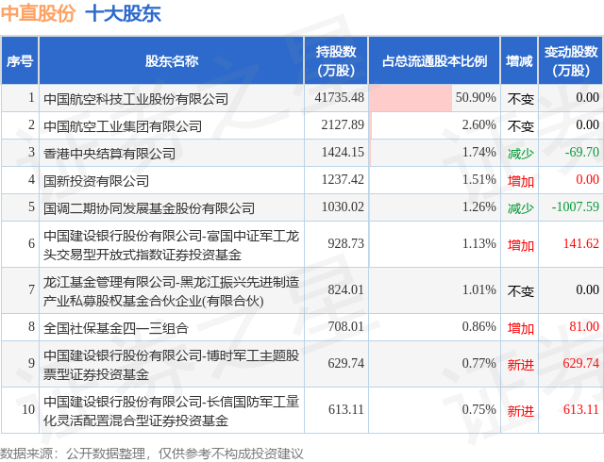Click shareholder 全国社保基金四一三组合
The height and width of the screenshot is (462, 604).
[x=116, y=328]
